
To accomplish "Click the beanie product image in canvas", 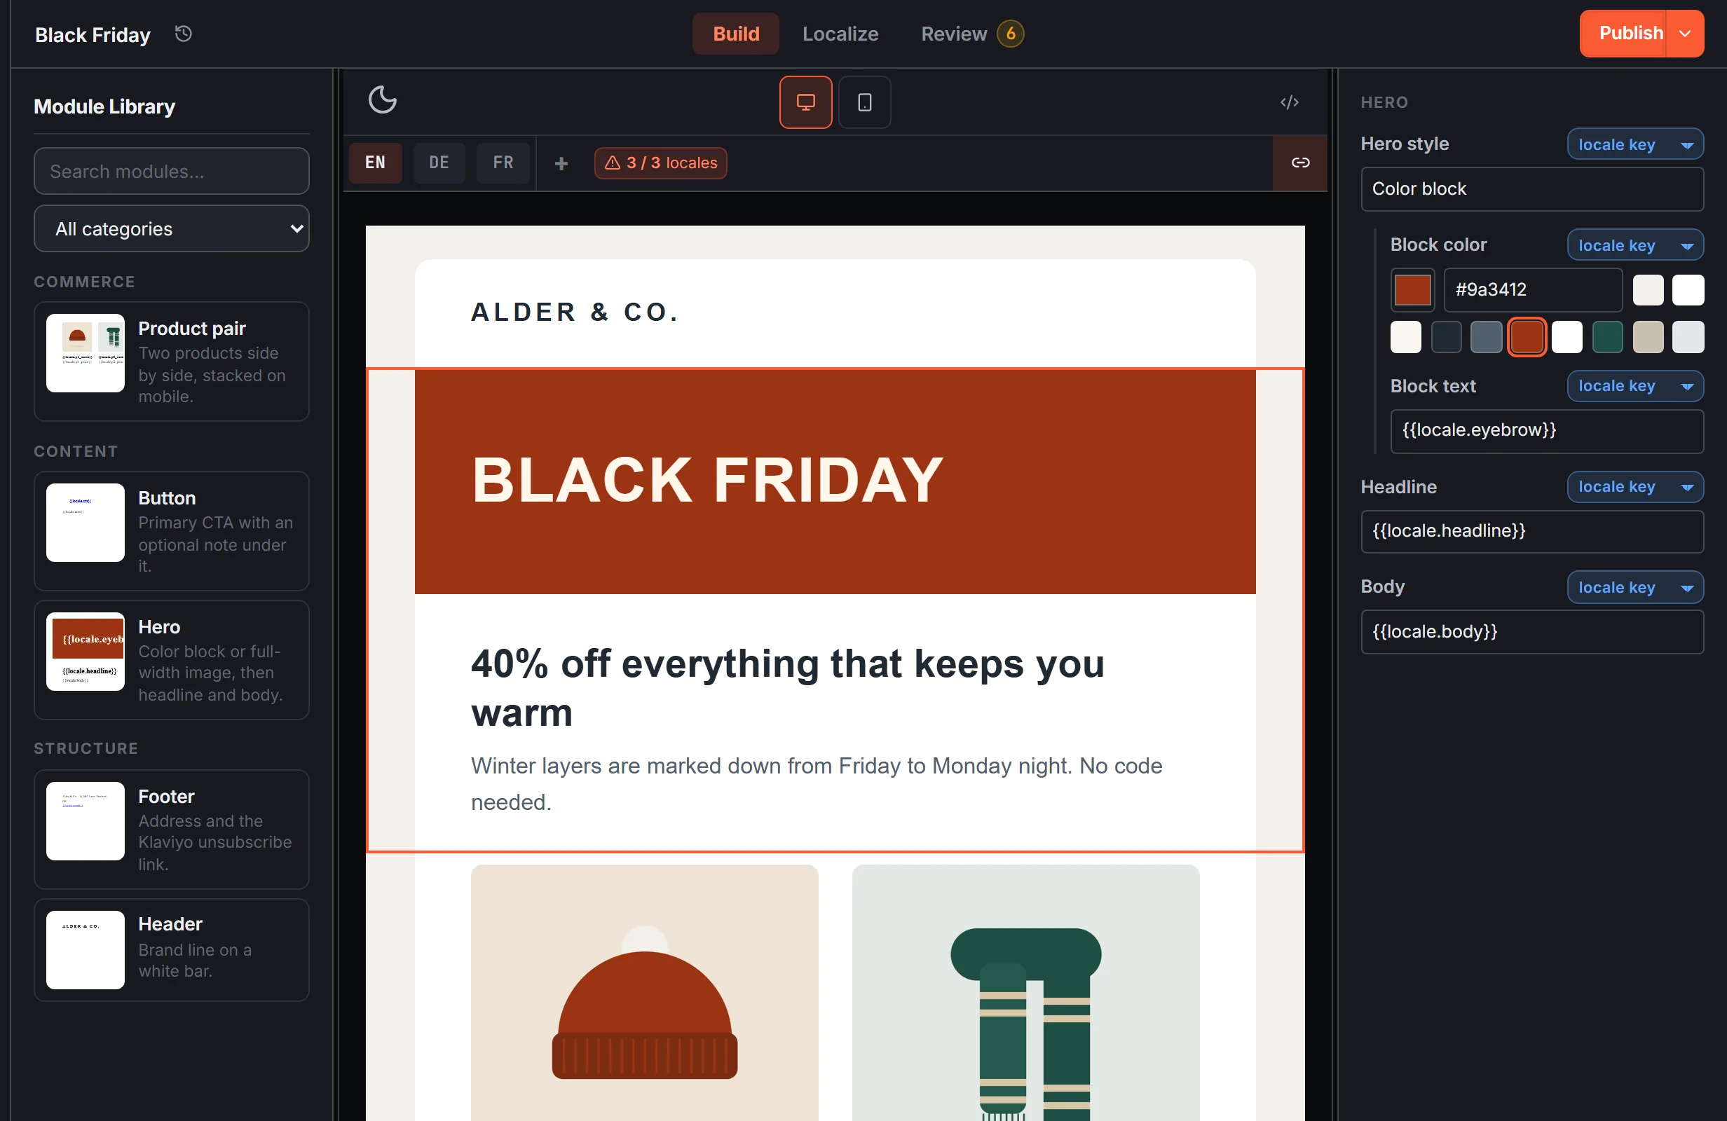I will (644, 993).
